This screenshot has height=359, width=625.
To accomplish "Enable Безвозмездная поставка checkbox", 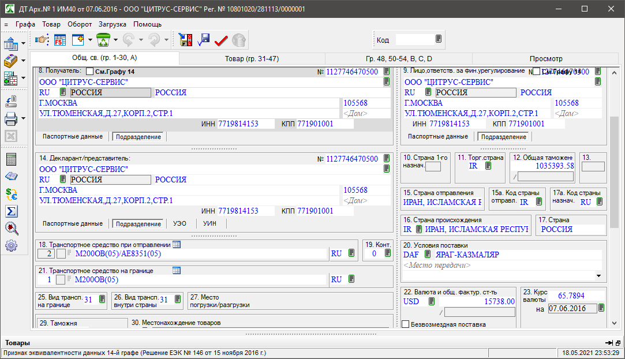I will click(x=405, y=324).
